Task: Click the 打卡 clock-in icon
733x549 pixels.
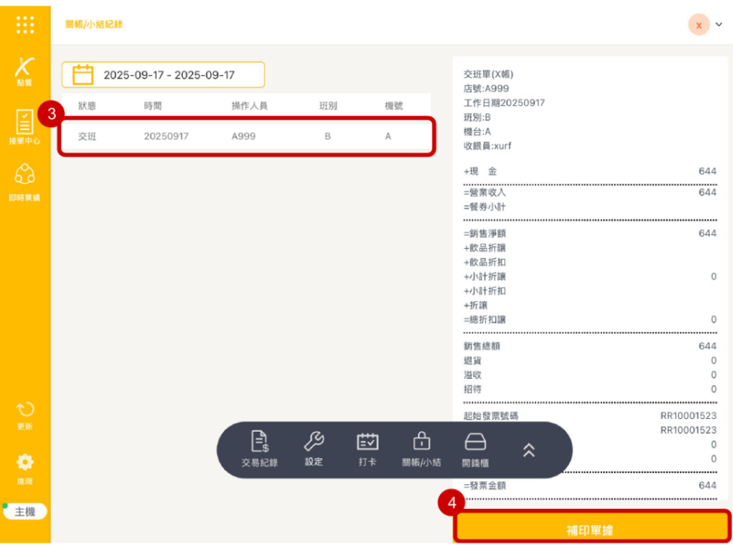Action: [x=367, y=450]
